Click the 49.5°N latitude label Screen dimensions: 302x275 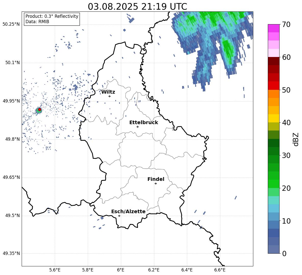coord(12,215)
